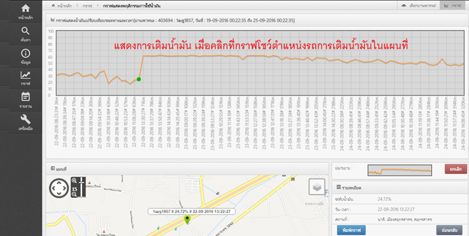Click the map icon in the แผนที่ panel header

pos(53,169)
